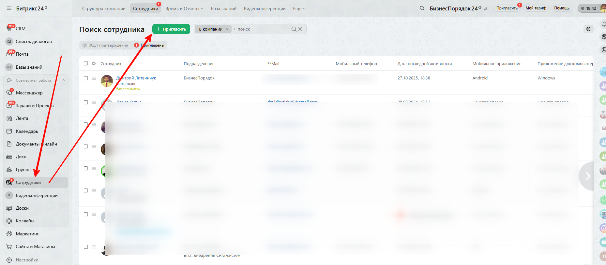Switch to Структура компании tab
Screen dimensions: 606x265
(104, 8)
